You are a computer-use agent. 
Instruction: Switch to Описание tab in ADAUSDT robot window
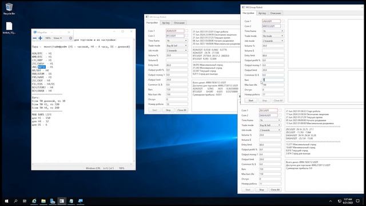point(179,23)
